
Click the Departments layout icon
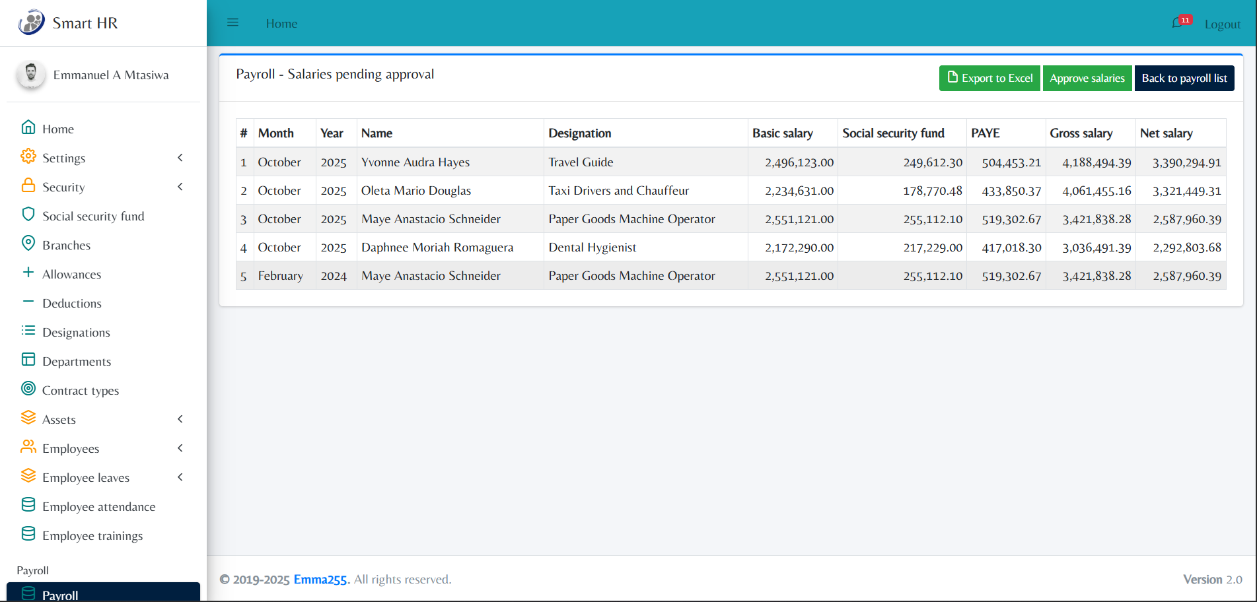(x=28, y=360)
